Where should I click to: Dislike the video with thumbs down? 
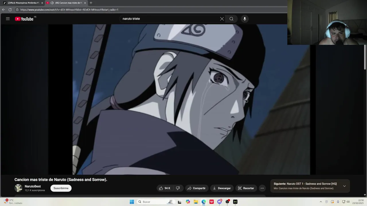[178, 188]
